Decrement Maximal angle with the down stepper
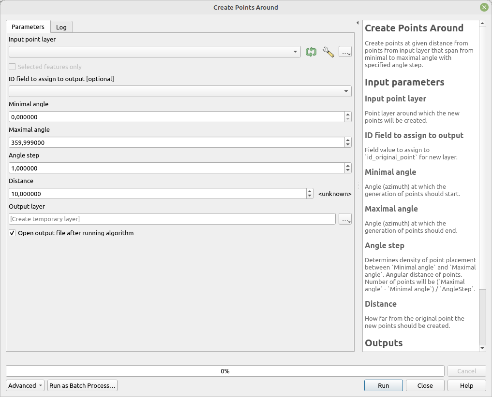492x397 pixels. click(348, 144)
